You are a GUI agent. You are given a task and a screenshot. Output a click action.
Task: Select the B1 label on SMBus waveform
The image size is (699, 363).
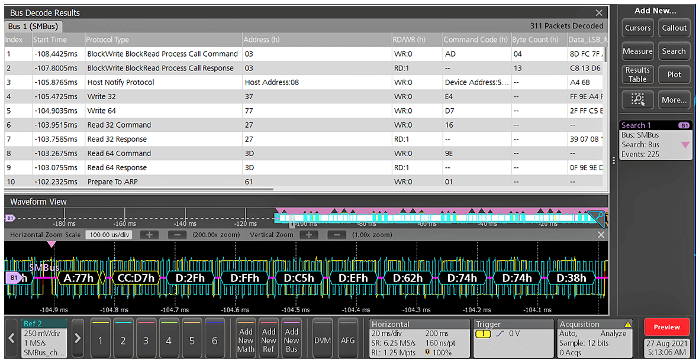(x=14, y=278)
